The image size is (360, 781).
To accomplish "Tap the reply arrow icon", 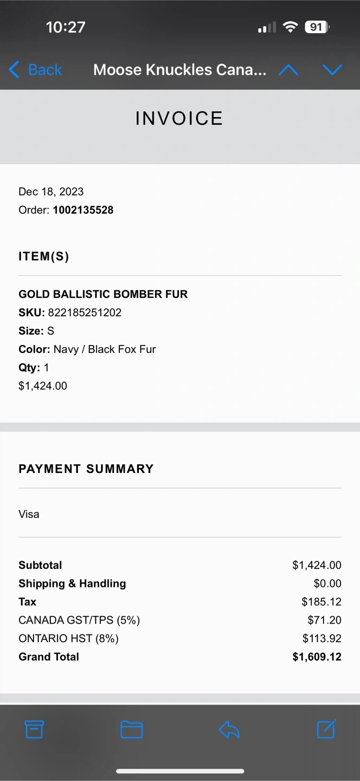I will pos(229,729).
